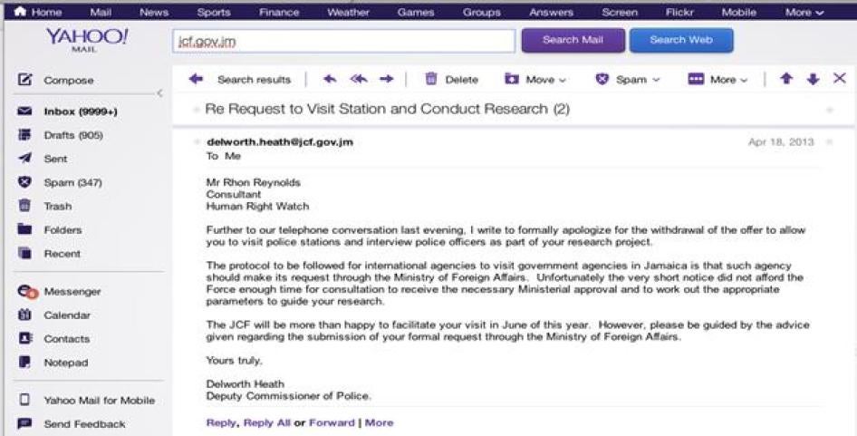Close the open email with X
This screenshot has height=436, width=857.
click(x=839, y=80)
